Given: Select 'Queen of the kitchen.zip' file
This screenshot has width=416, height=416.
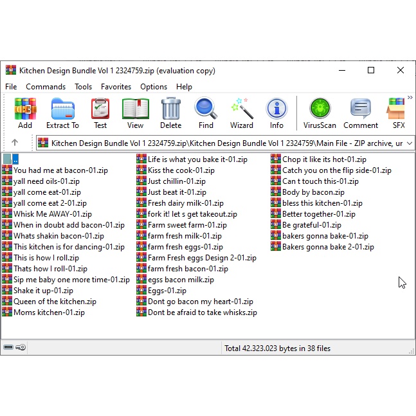Looking at the screenshot, I should click(55, 302).
